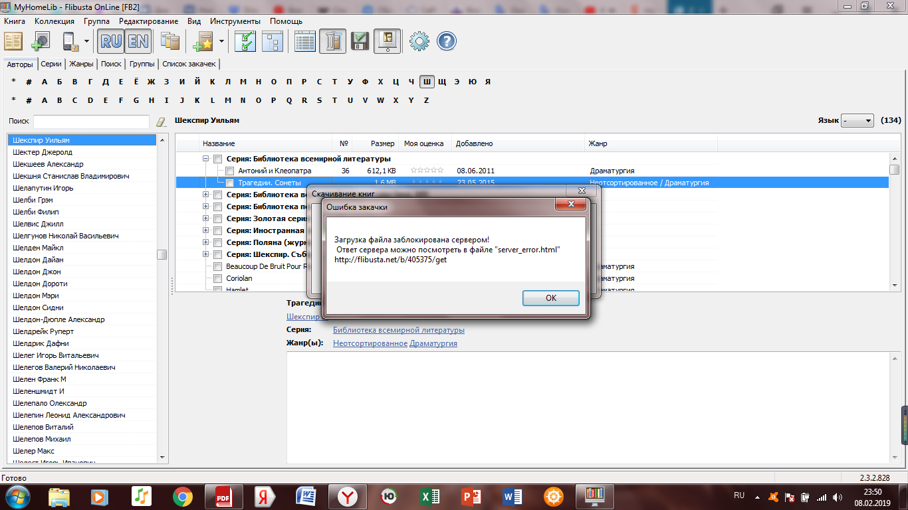The width and height of the screenshot is (908, 510).
Task: Expand the Иностранная series node
Action: click(206, 230)
